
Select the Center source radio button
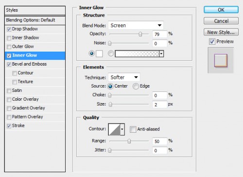(110, 86)
